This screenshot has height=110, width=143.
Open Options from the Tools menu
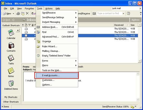pyautogui.click(x=57, y=85)
